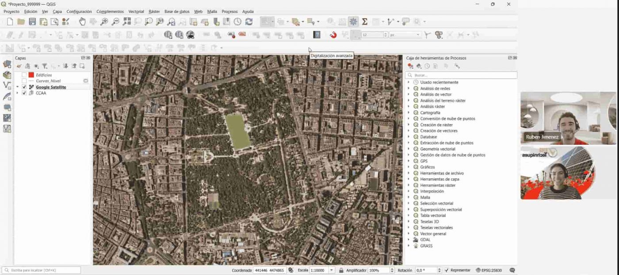Click the red Edificios layer color swatch
The width and height of the screenshot is (619, 275).
click(x=31, y=75)
